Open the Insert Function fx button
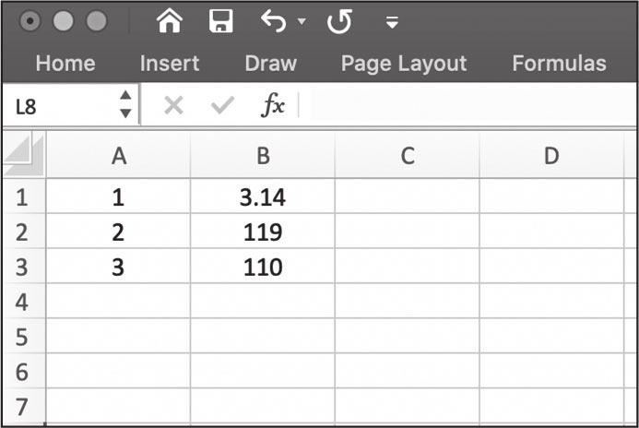The image size is (639, 428). coord(273,105)
